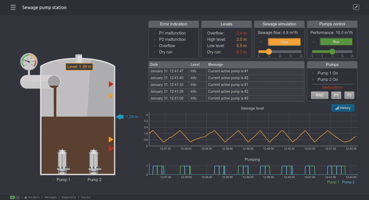This screenshot has width=369, height=200.
Task: Click the Pump 1 On indicator
Action: [328, 73]
